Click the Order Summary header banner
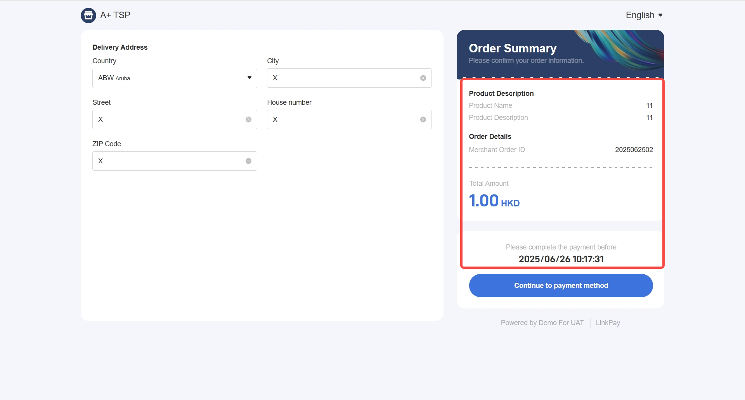Image resolution: width=745 pixels, height=400 pixels. (560, 54)
